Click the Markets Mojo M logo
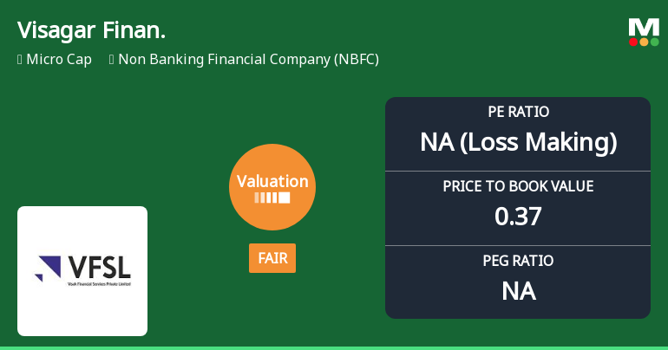The height and width of the screenshot is (350, 668). pos(644,27)
